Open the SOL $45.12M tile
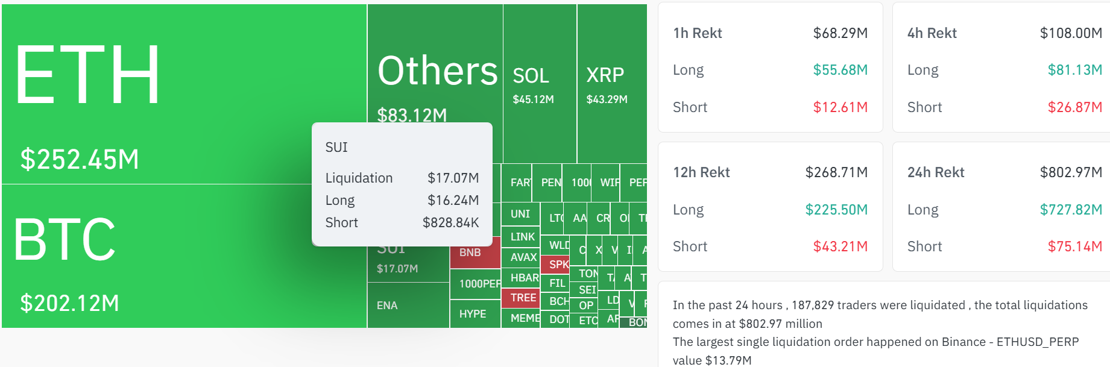Viewport: 1110px width, 367px height. (540, 84)
